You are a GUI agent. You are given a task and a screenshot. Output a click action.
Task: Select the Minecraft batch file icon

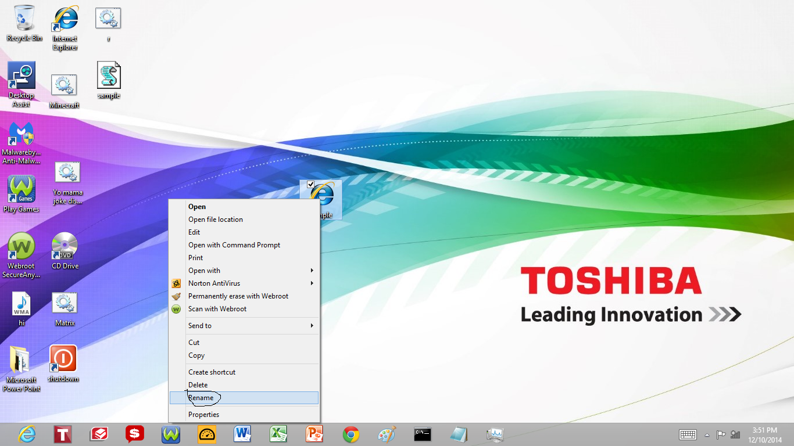65,91
